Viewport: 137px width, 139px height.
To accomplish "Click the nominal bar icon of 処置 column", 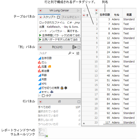I will click(40, 67).
